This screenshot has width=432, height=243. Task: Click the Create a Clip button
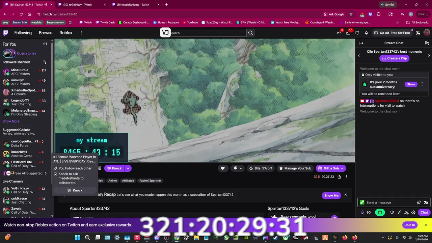(394, 58)
